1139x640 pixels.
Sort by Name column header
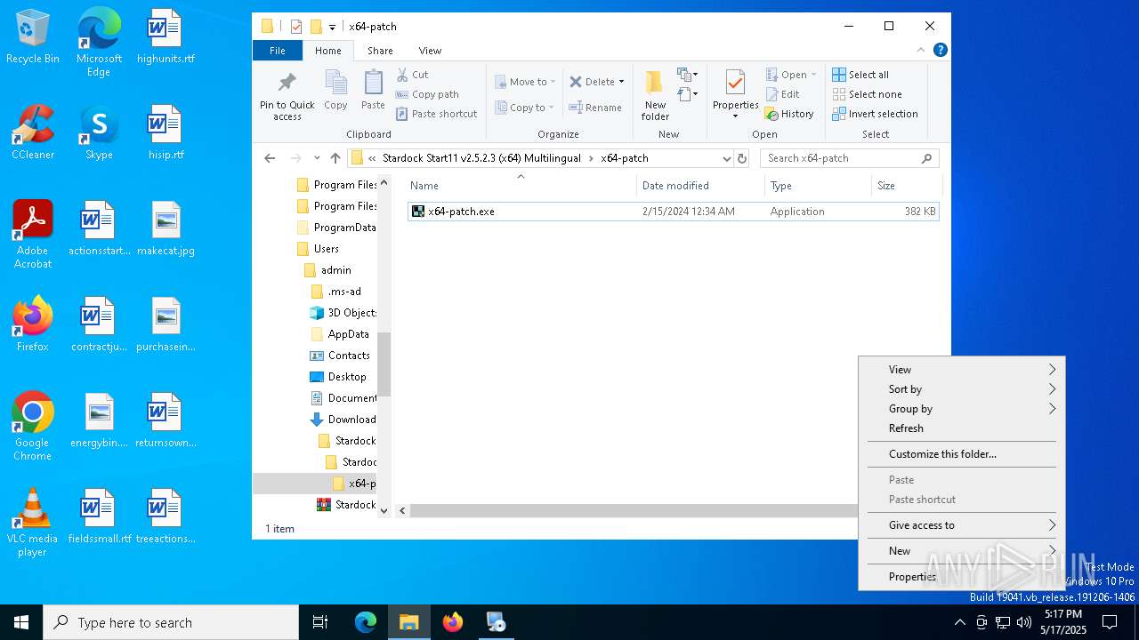521,186
